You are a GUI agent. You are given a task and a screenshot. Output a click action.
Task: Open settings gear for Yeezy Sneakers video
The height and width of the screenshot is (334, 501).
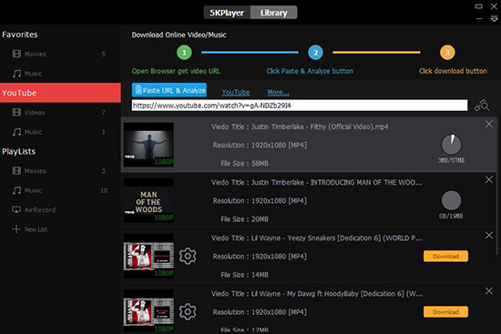[x=188, y=256]
